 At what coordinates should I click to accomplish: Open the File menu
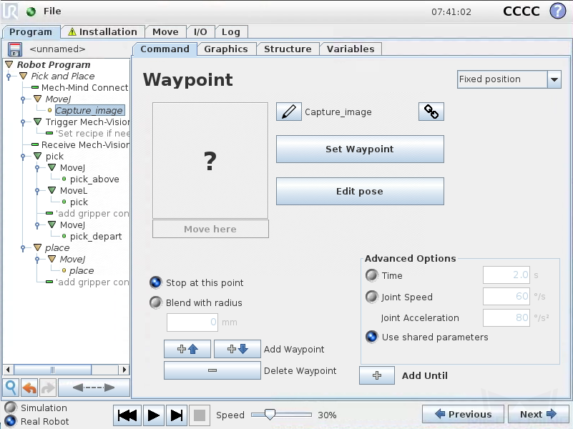52,11
